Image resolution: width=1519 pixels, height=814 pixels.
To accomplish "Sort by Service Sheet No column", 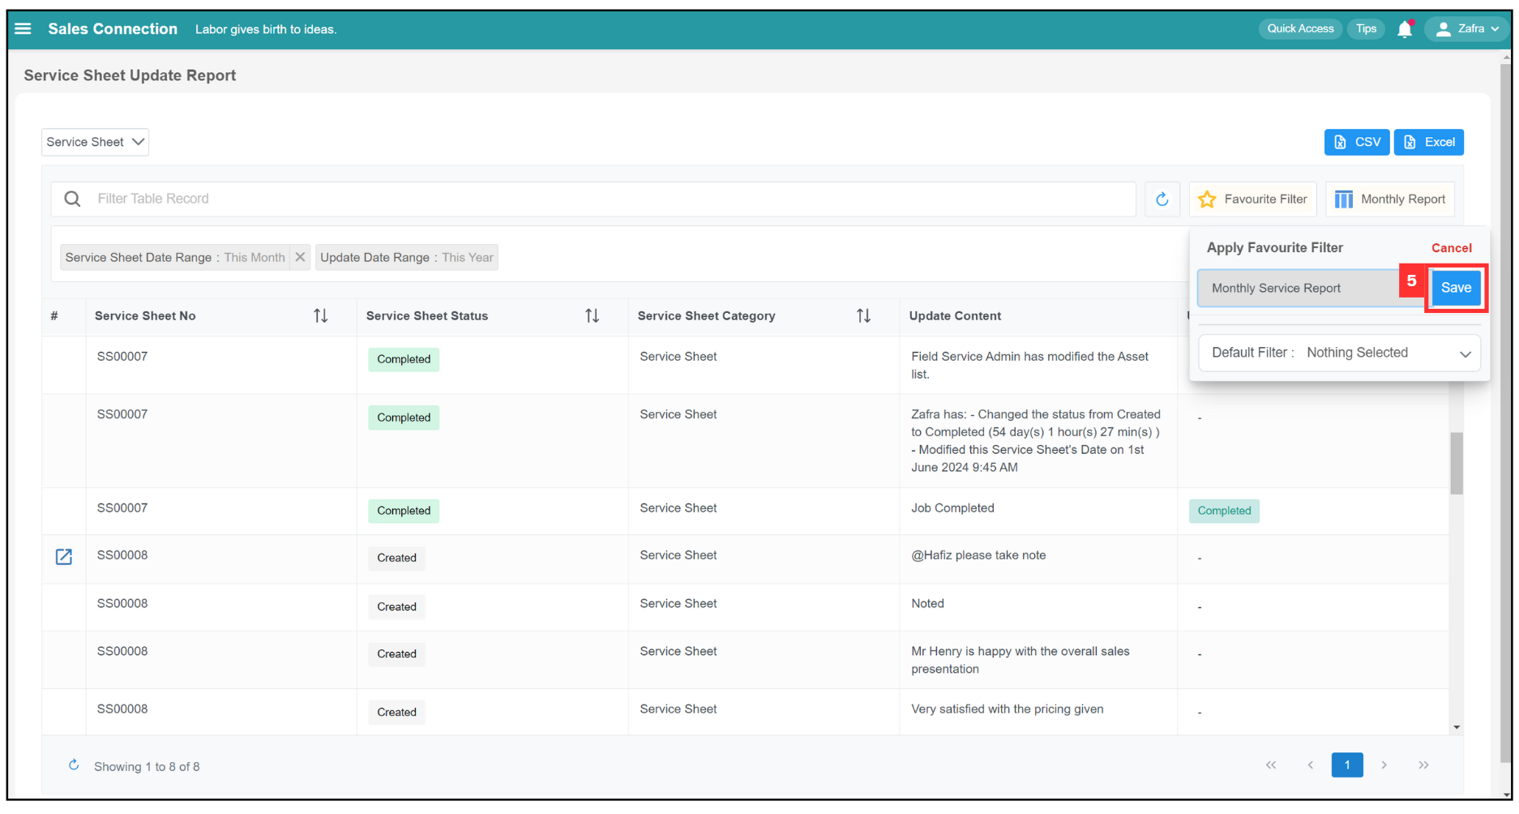I will tap(321, 316).
